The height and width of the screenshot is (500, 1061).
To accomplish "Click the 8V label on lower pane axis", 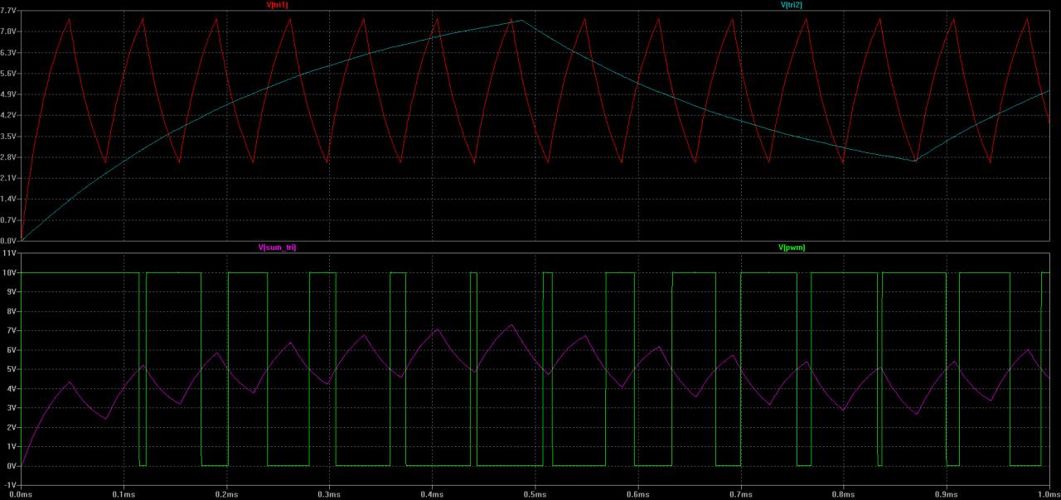I will tap(12, 310).
